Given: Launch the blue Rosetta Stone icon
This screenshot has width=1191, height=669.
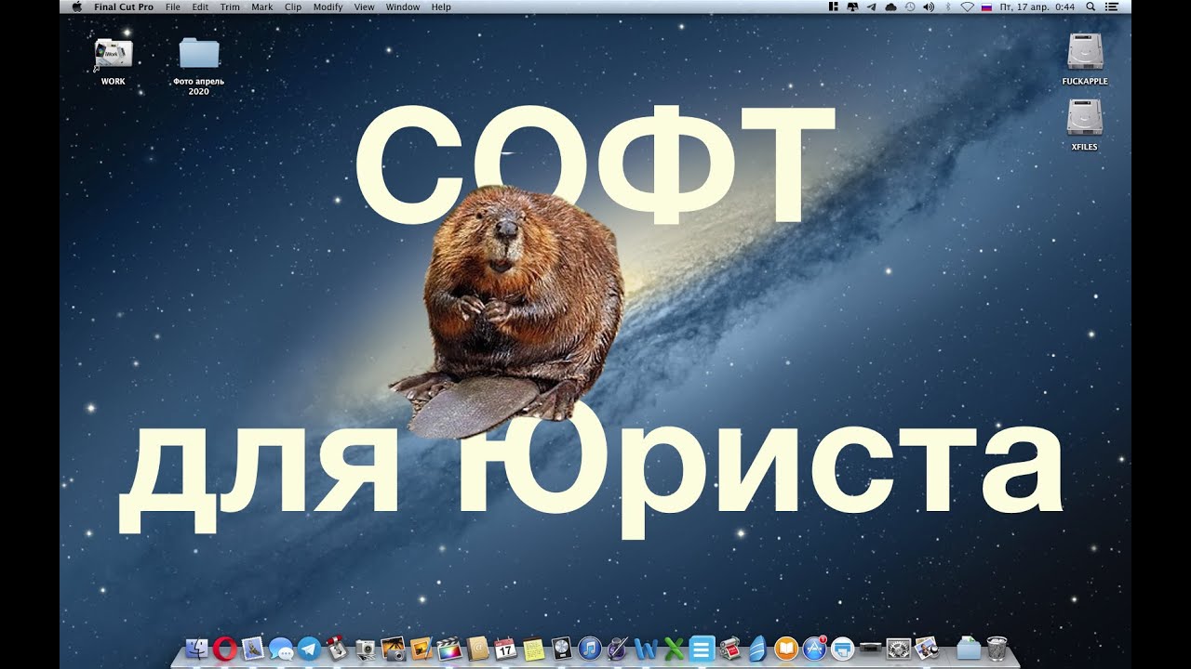Looking at the screenshot, I should point(758,649).
